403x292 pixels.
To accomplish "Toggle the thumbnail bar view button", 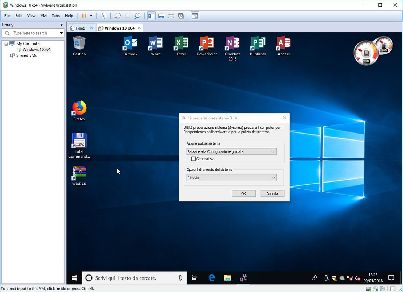I will coord(161,16).
